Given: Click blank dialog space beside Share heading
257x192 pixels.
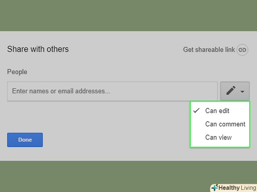Looking at the screenshot, I should 124,49.
